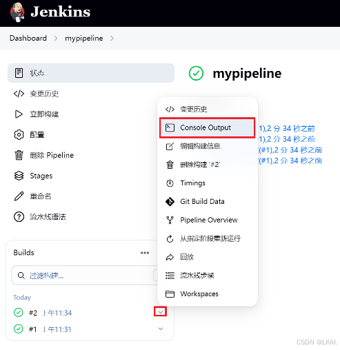Click the restart arrow icon in menu
This screenshot has width=340, height=350.
pyautogui.click(x=170, y=238)
